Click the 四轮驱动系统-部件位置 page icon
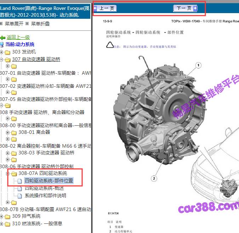239x233 pixels. point(20,181)
